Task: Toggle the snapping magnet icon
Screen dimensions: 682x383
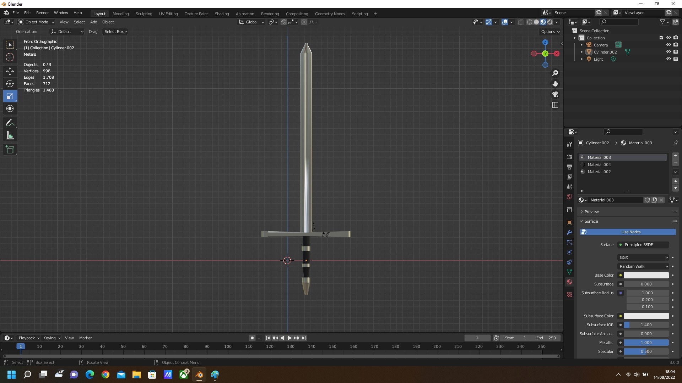Action: click(x=284, y=22)
